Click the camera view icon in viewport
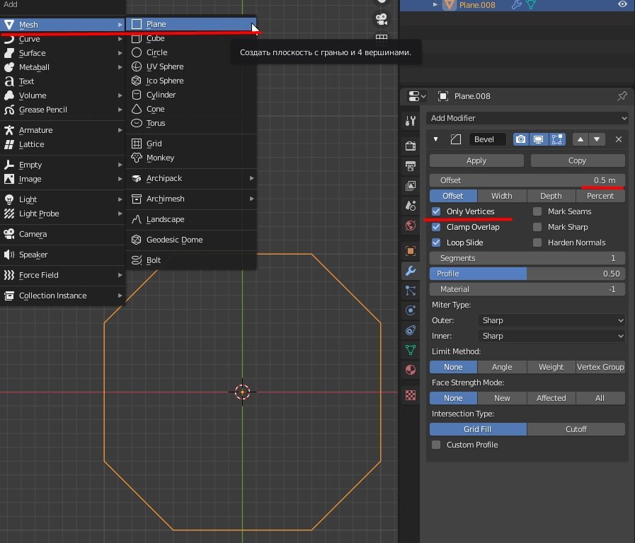The width and height of the screenshot is (635, 543). tap(382, 18)
